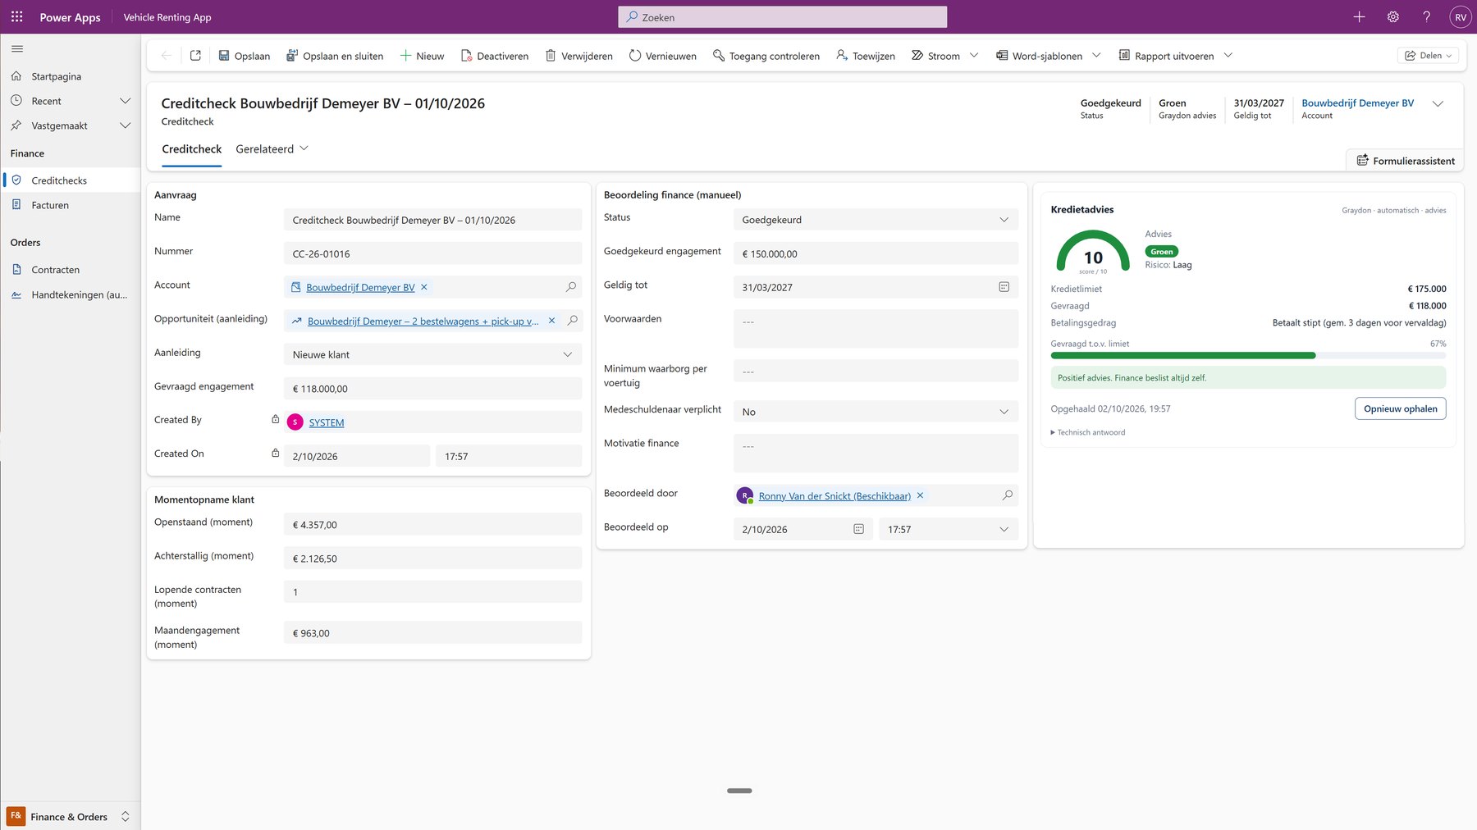Open the Status Goedgekeurd dropdown
1477x830 pixels.
coord(876,219)
